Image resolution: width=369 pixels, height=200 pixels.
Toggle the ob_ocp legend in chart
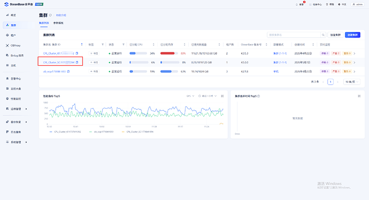[x=102, y=132]
